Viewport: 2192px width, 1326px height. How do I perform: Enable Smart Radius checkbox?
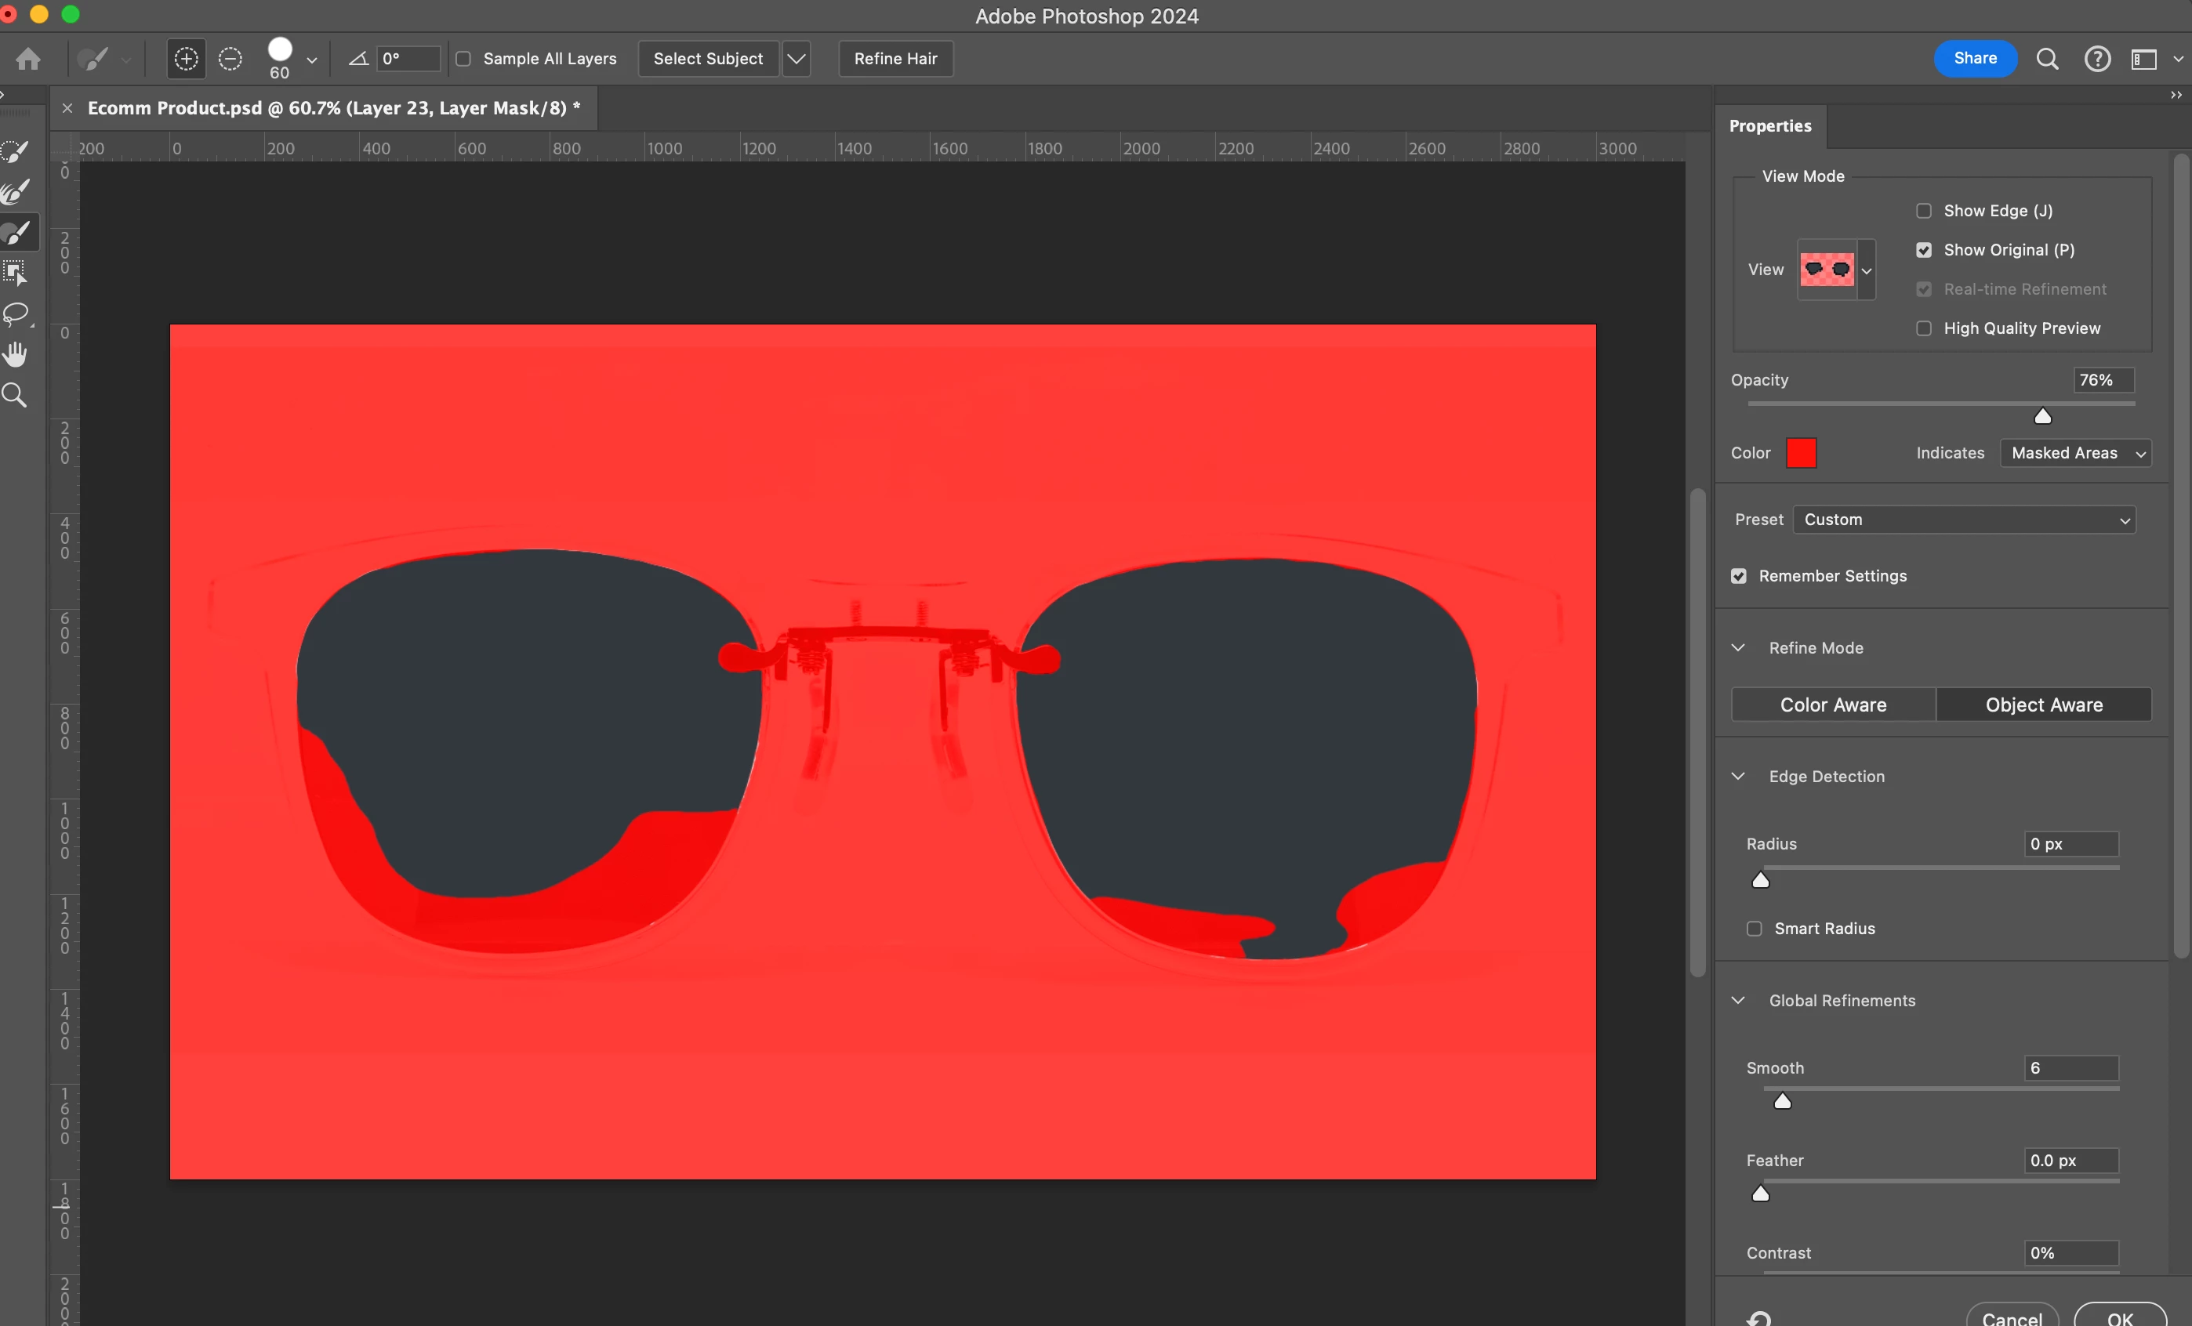tap(1755, 929)
